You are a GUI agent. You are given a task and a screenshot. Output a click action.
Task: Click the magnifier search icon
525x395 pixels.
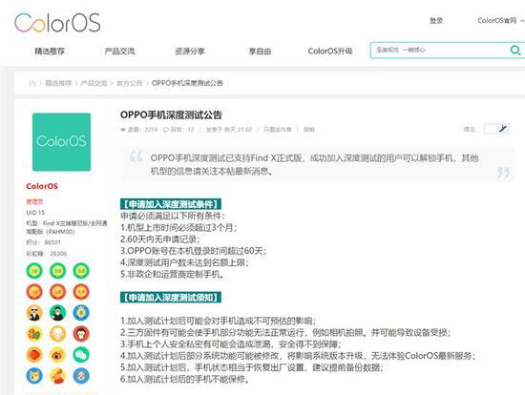514,51
